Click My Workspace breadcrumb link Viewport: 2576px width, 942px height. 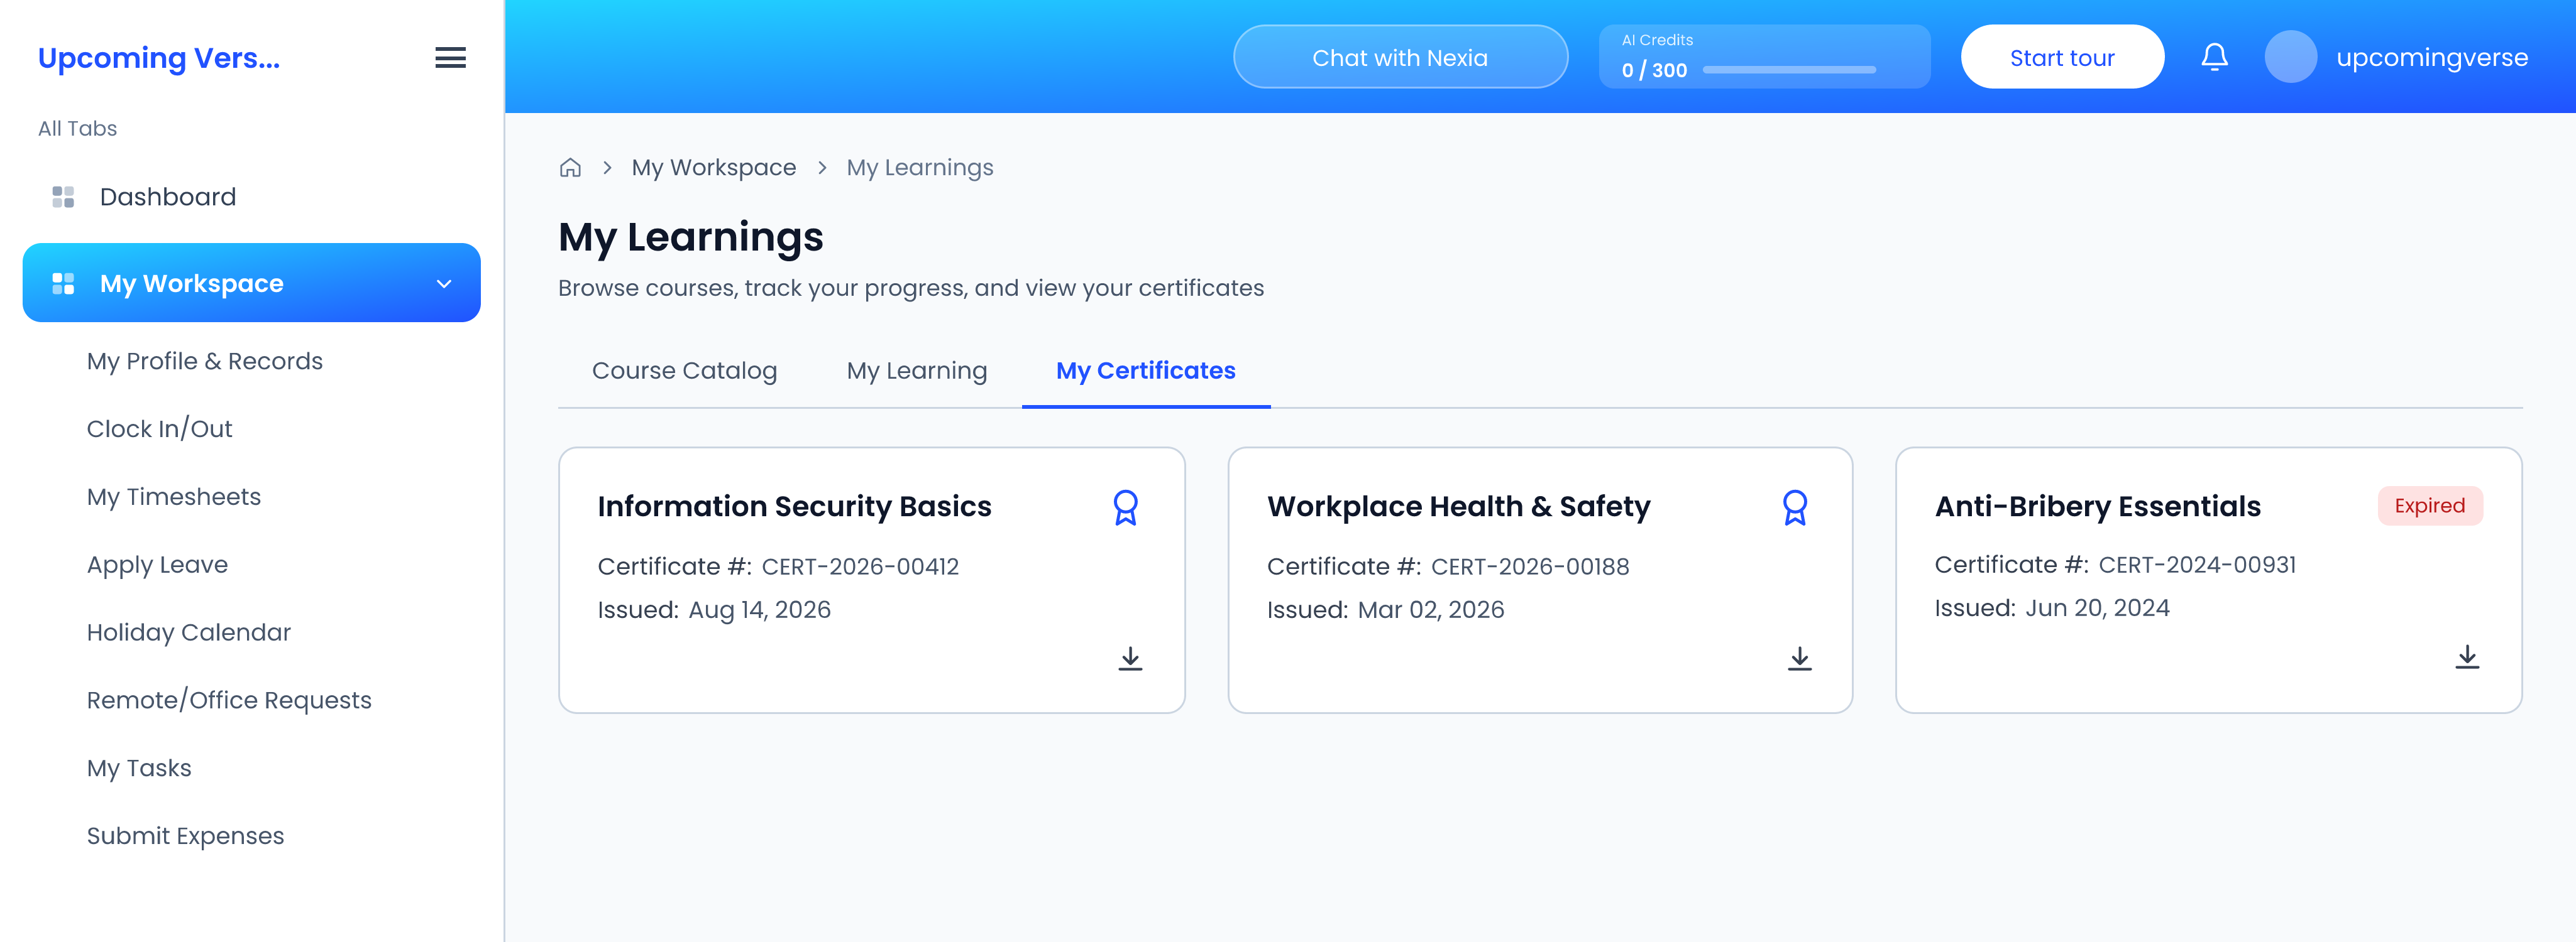pyautogui.click(x=713, y=168)
